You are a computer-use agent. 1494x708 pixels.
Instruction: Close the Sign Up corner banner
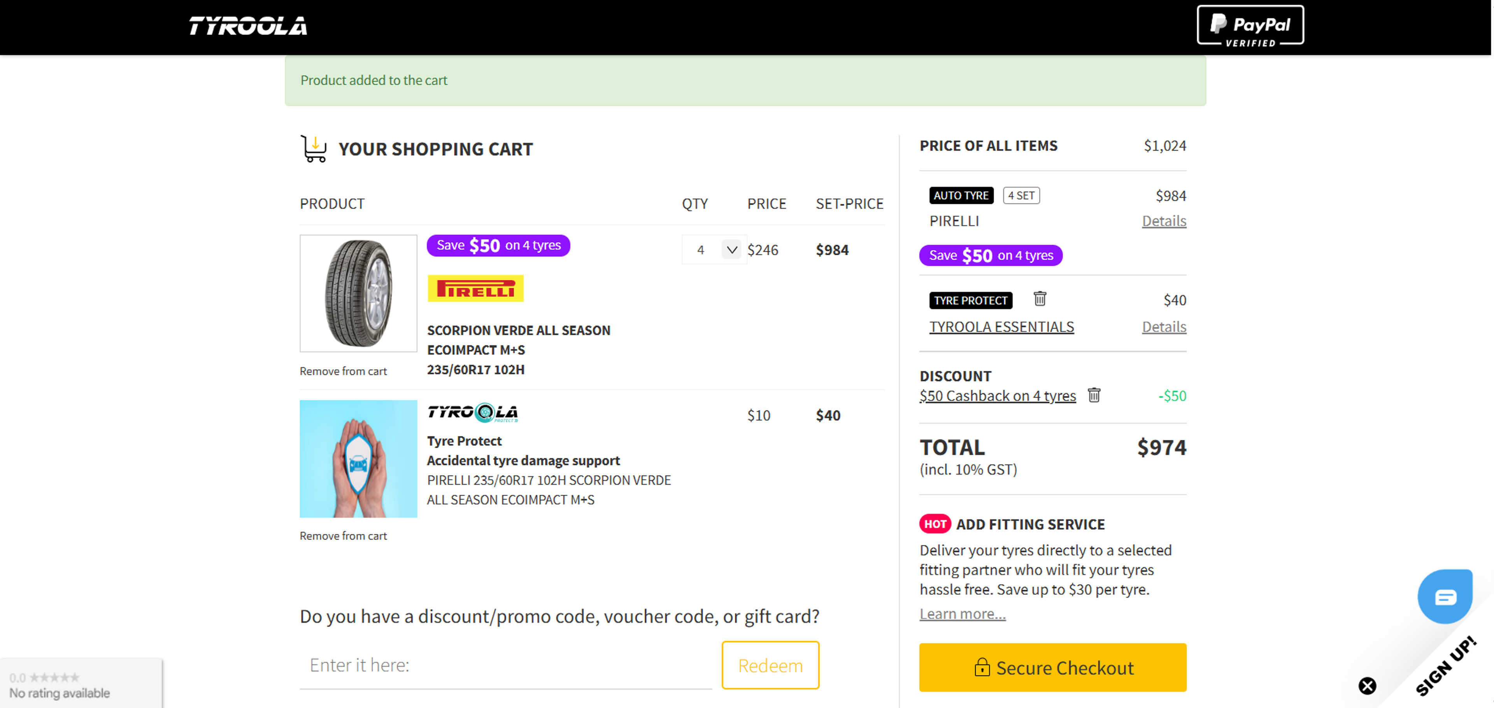(1367, 686)
